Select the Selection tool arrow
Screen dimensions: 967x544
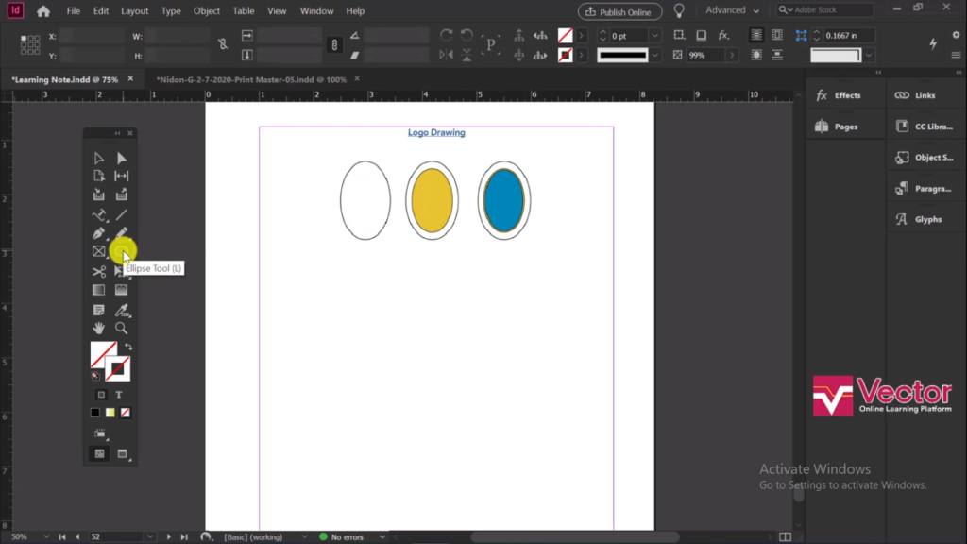click(98, 159)
